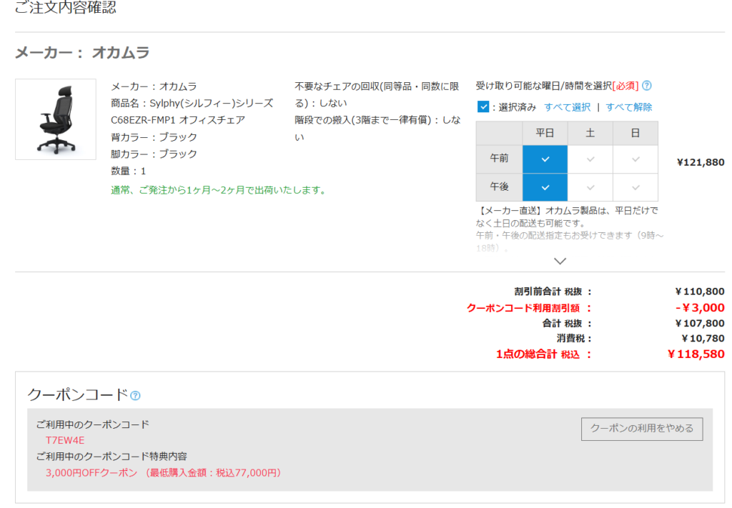Click the grand total ¥118,580
The width and height of the screenshot is (732, 508).
point(696,354)
